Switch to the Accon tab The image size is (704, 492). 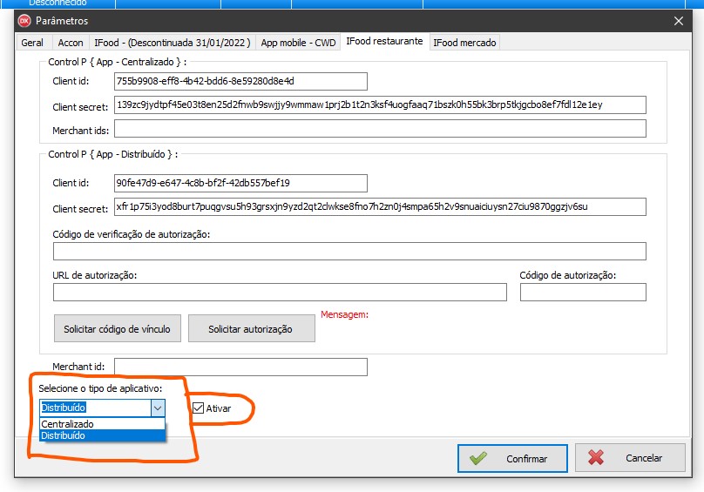pos(71,43)
